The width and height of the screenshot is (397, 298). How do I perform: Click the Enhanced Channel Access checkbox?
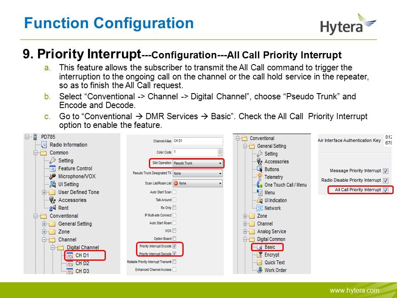pos(174,269)
